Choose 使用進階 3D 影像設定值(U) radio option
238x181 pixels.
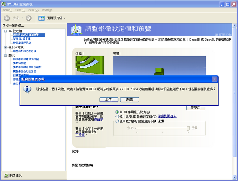(x=117, y=117)
